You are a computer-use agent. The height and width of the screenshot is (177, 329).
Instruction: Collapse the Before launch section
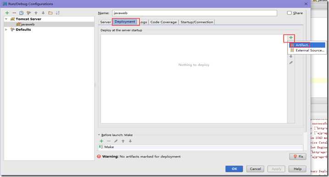(99, 135)
